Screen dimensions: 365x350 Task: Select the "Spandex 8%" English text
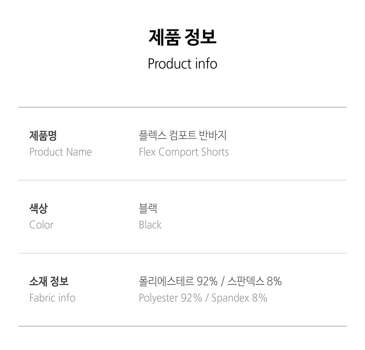(239, 298)
